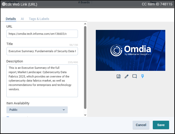Switch to the Details tab
This screenshot has width=175, height=134.
point(11,19)
